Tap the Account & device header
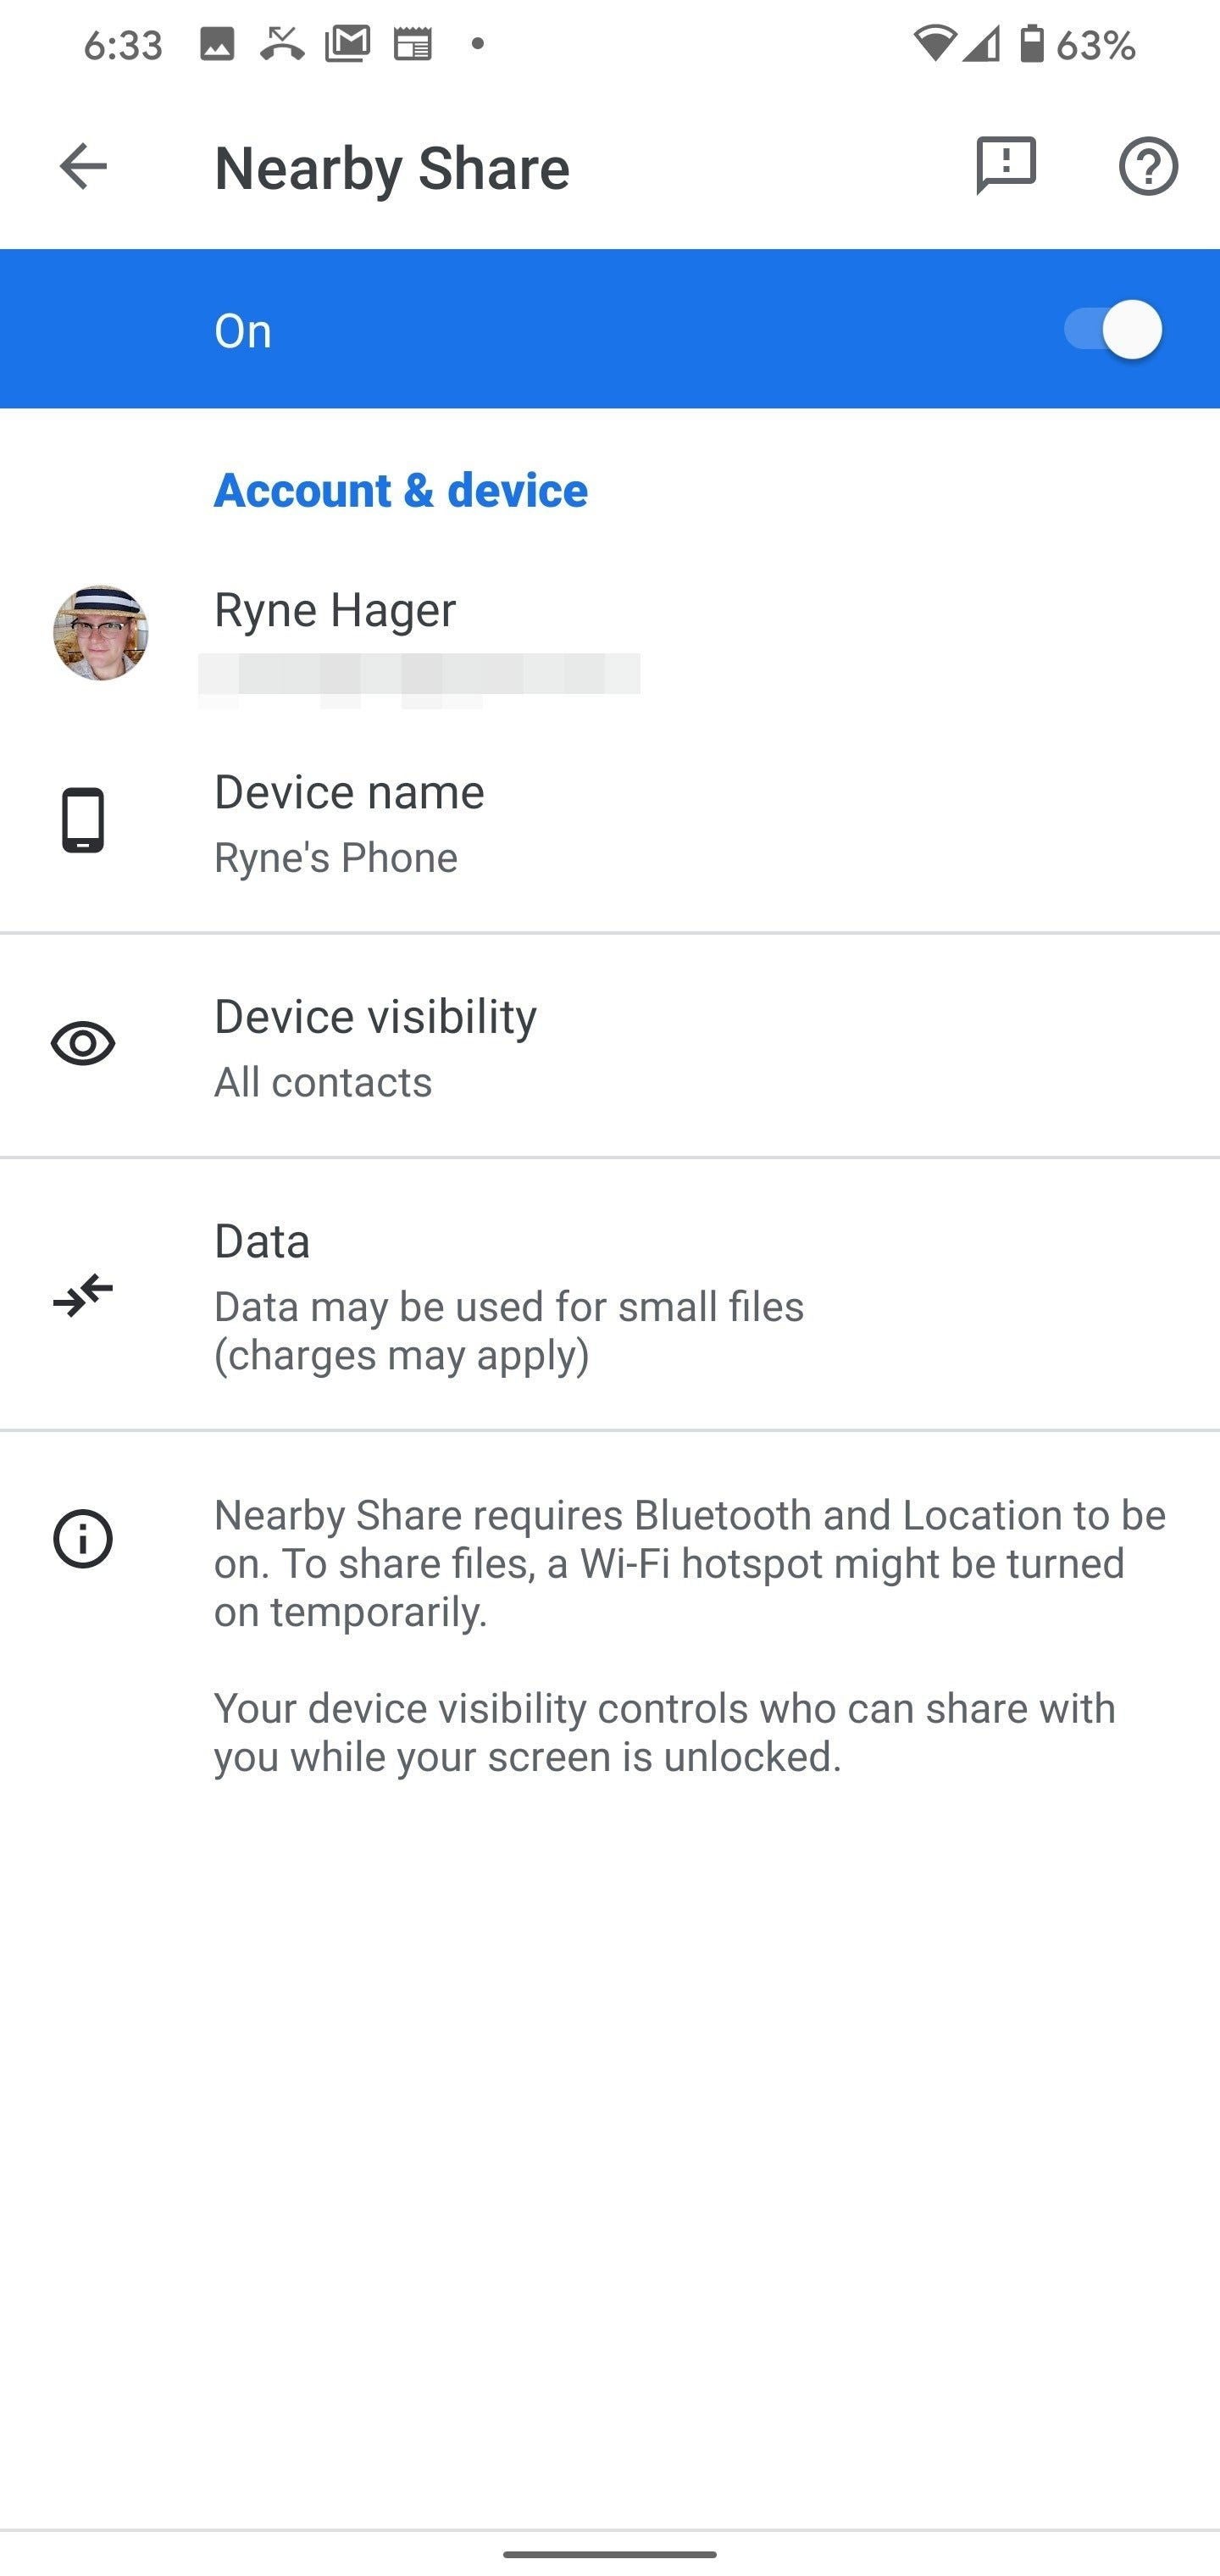Viewport: 1220px width, 2576px height. pyautogui.click(x=401, y=490)
